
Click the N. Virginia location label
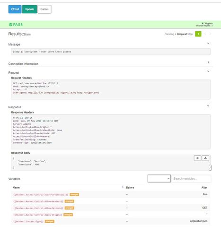(207, 23)
